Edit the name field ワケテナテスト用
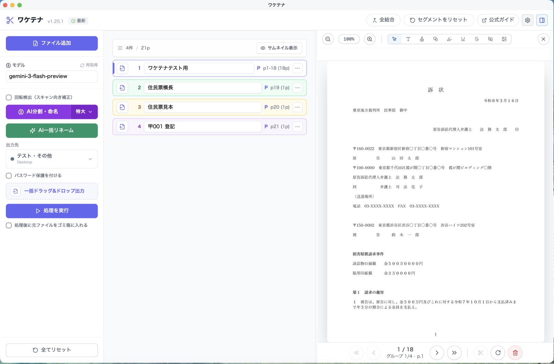The image size is (554, 364). click(x=199, y=68)
